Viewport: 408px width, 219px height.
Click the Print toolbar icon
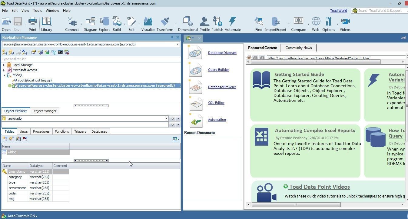(x=32, y=24)
